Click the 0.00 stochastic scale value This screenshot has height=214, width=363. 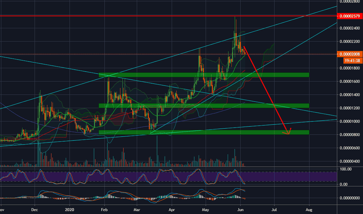click(344, 184)
